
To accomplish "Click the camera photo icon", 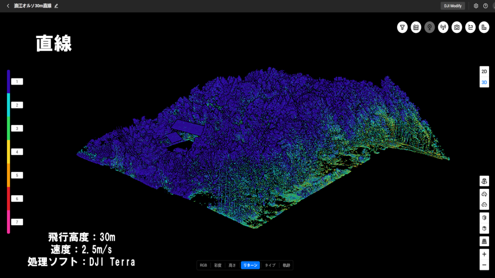I will pyautogui.click(x=457, y=28).
